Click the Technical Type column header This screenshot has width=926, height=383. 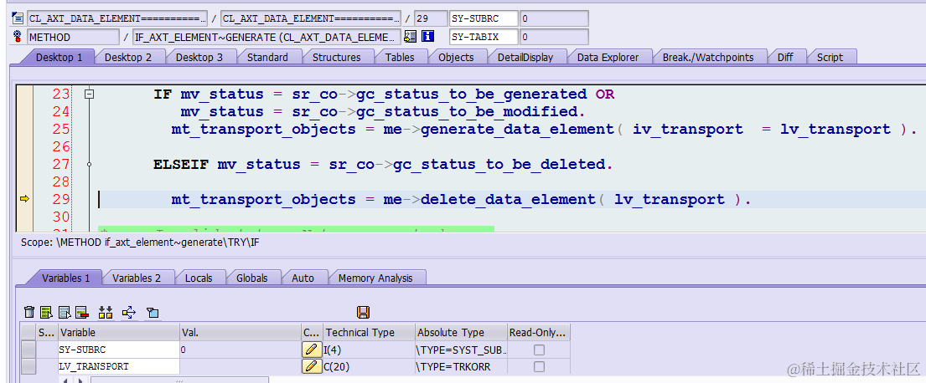[x=369, y=332]
